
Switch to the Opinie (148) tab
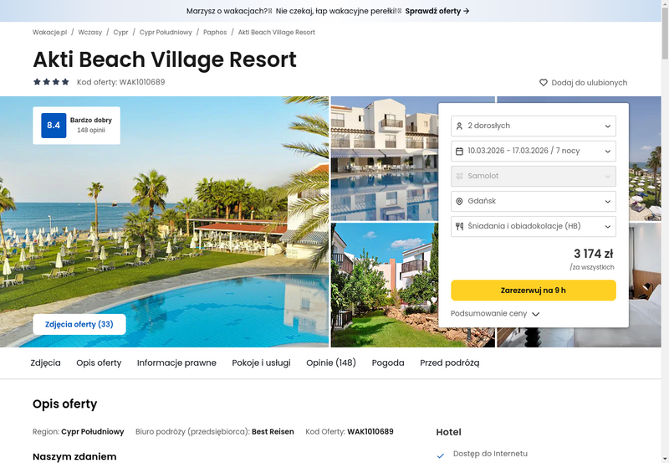click(331, 363)
